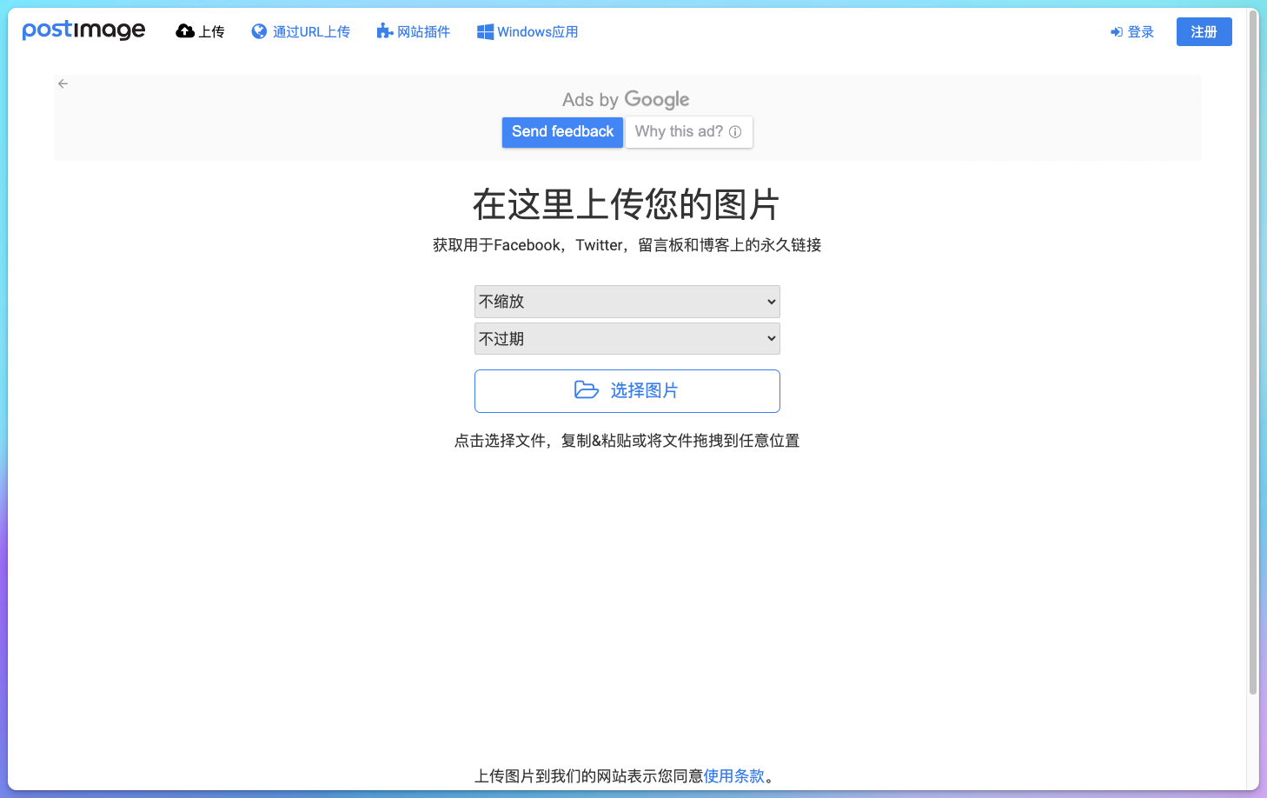Click the postimage logo
Viewport: 1267px width, 798px height.
tap(83, 30)
